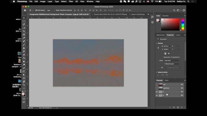This screenshot has width=207, height=116.
Task: Select the Pen tool
Action: tap(24, 68)
